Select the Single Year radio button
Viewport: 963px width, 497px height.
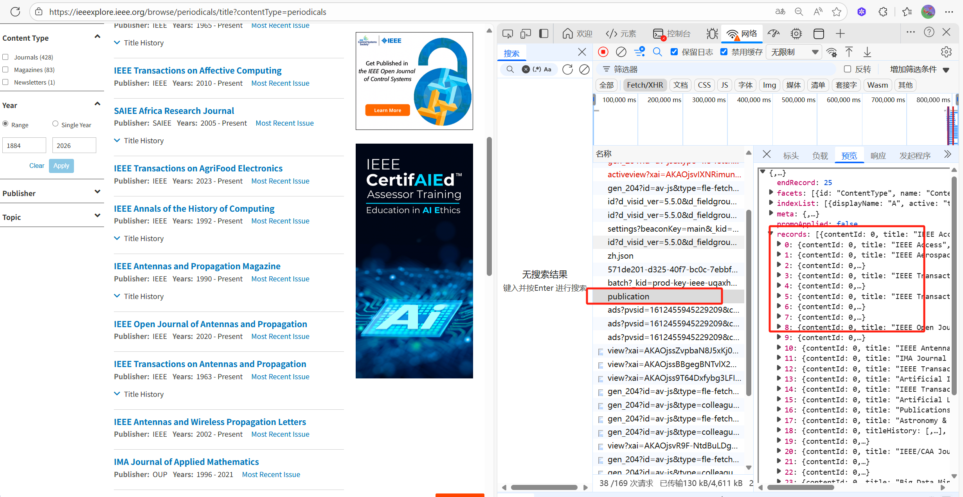55,124
